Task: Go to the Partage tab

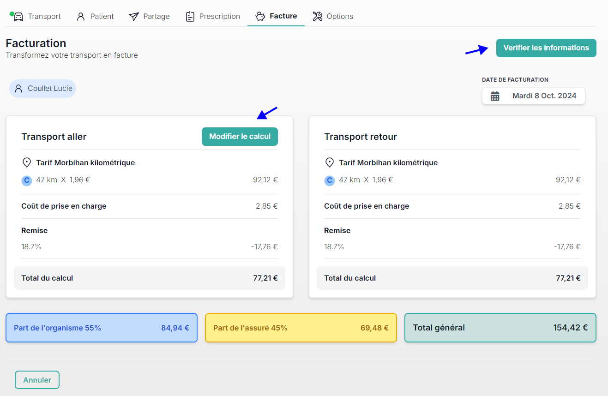Action: coord(149,17)
